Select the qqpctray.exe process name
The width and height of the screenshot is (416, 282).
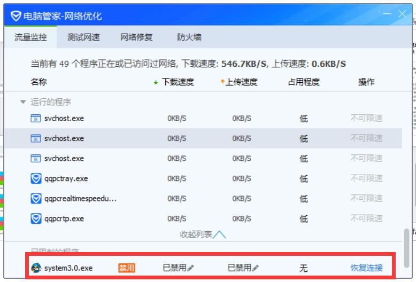pos(66,179)
